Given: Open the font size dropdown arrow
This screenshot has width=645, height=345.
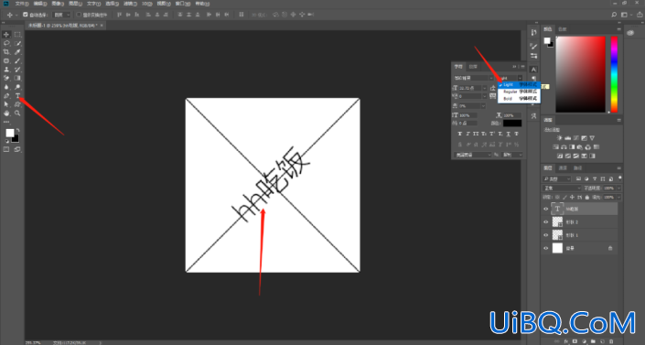Looking at the screenshot, I should 485,88.
